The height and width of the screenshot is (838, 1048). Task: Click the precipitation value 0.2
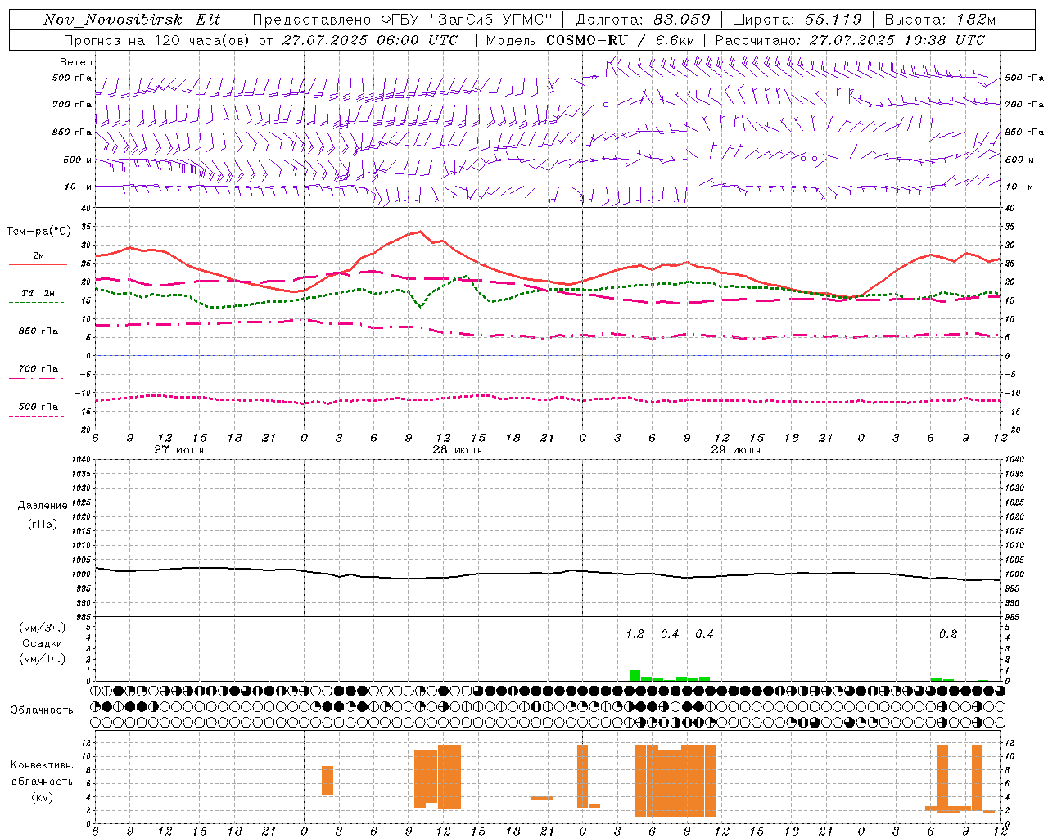[x=948, y=633]
